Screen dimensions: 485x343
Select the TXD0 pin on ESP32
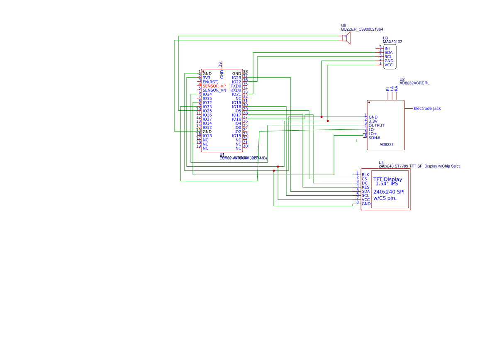click(236, 86)
